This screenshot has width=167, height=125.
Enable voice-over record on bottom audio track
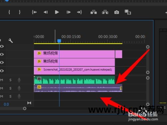pos(19,96)
